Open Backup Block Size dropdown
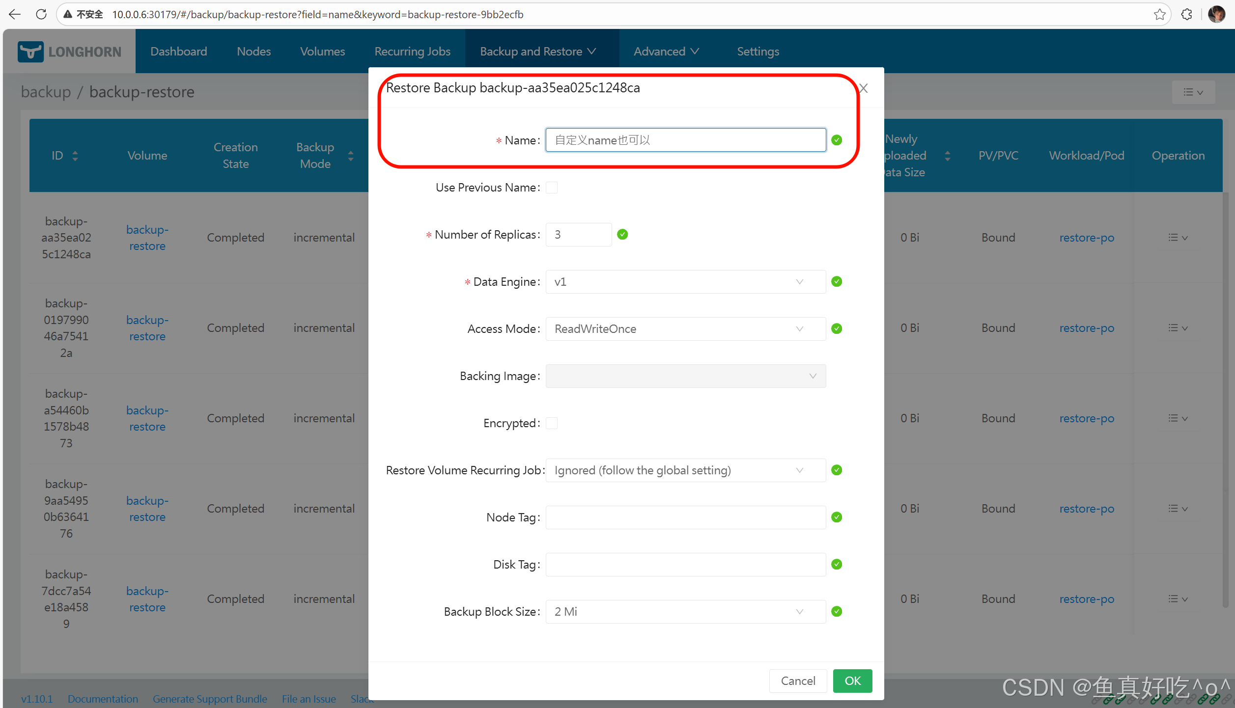This screenshot has width=1235, height=708. tap(685, 612)
